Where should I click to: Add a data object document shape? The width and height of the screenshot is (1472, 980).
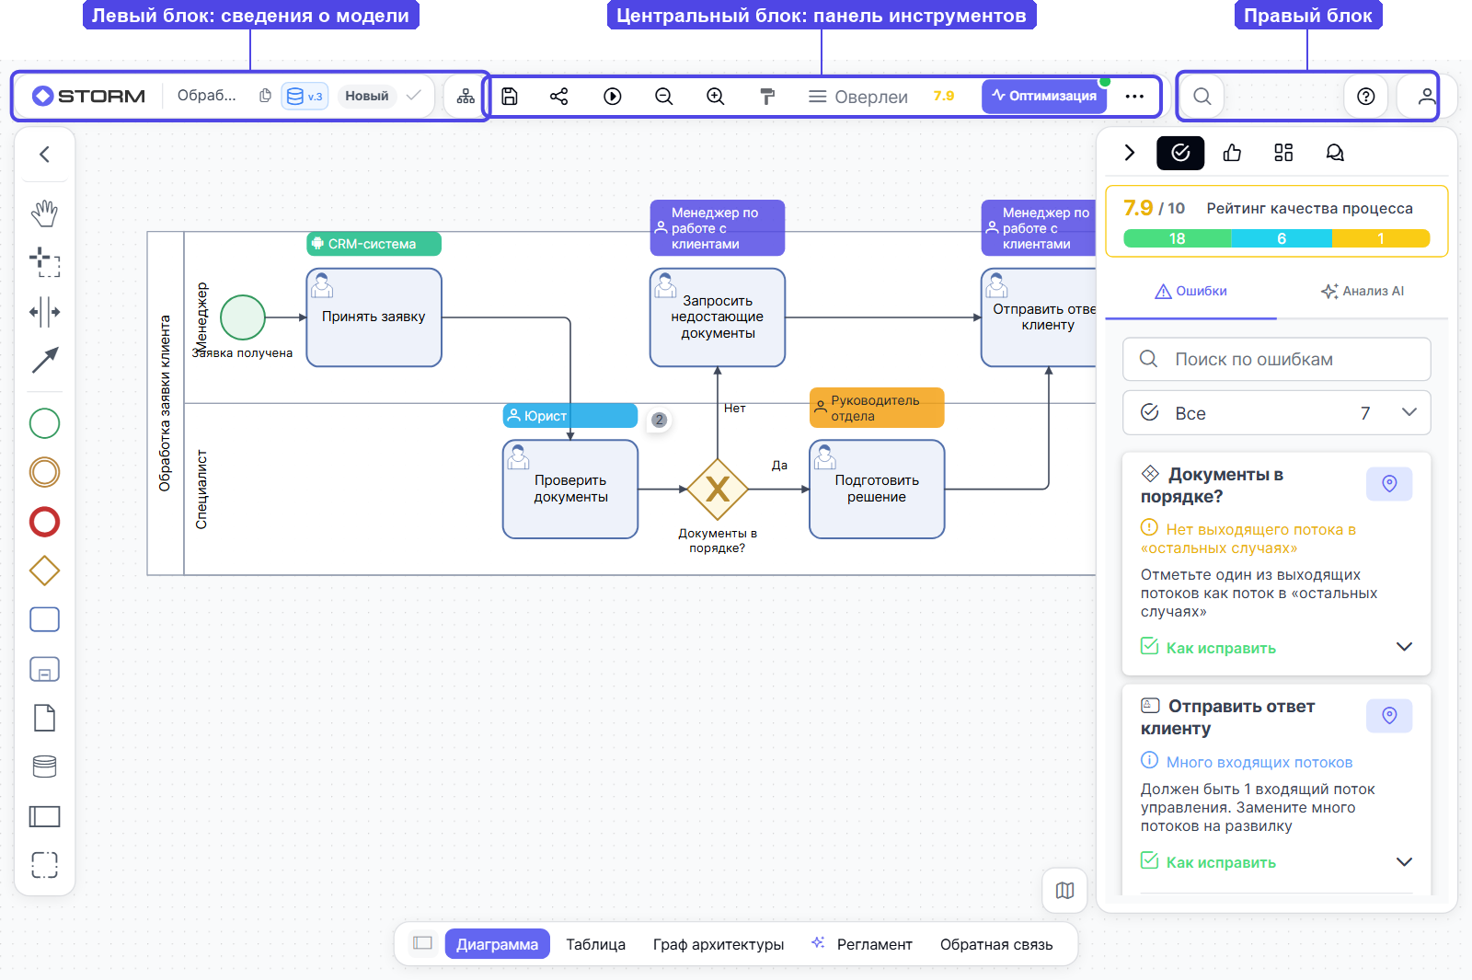[x=44, y=718]
